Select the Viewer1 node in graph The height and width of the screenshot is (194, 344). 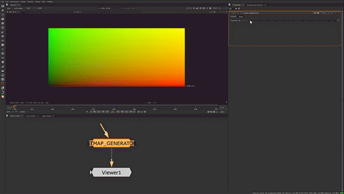(111, 172)
